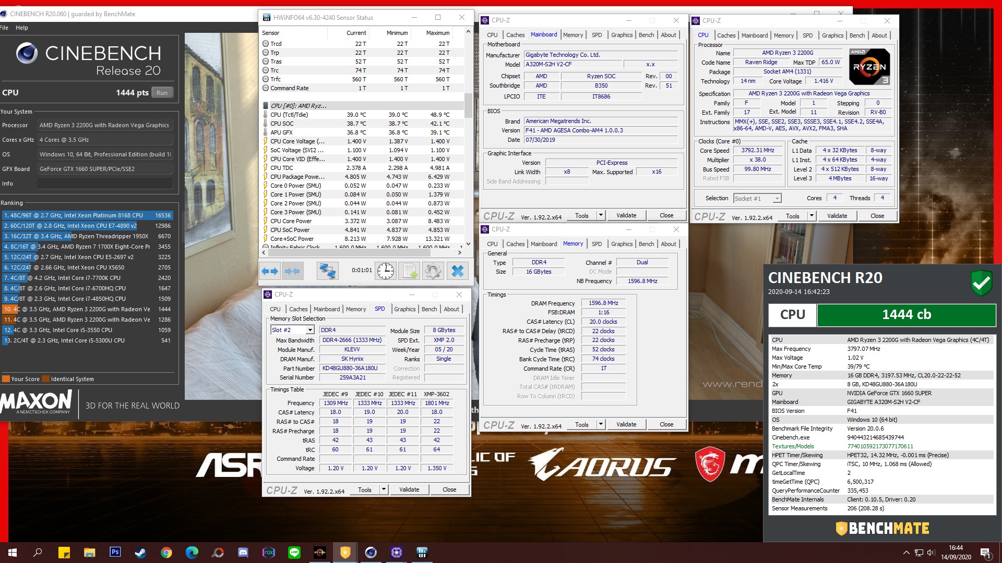Click BenchMate 1444 cb score bar
This screenshot has width=1002, height=563.
(x=906, y=315)
